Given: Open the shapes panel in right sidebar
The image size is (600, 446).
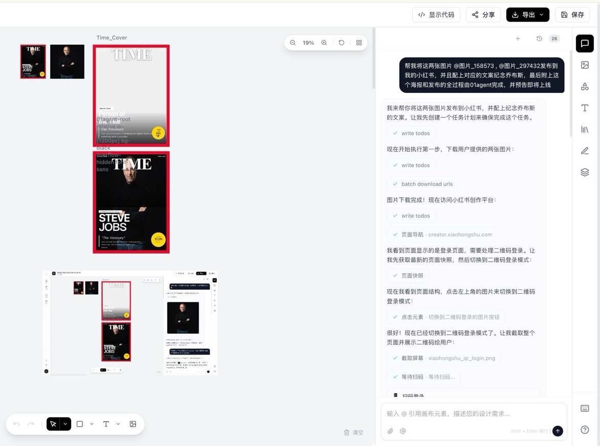Looking at the screenshot, I should (584, 86).
